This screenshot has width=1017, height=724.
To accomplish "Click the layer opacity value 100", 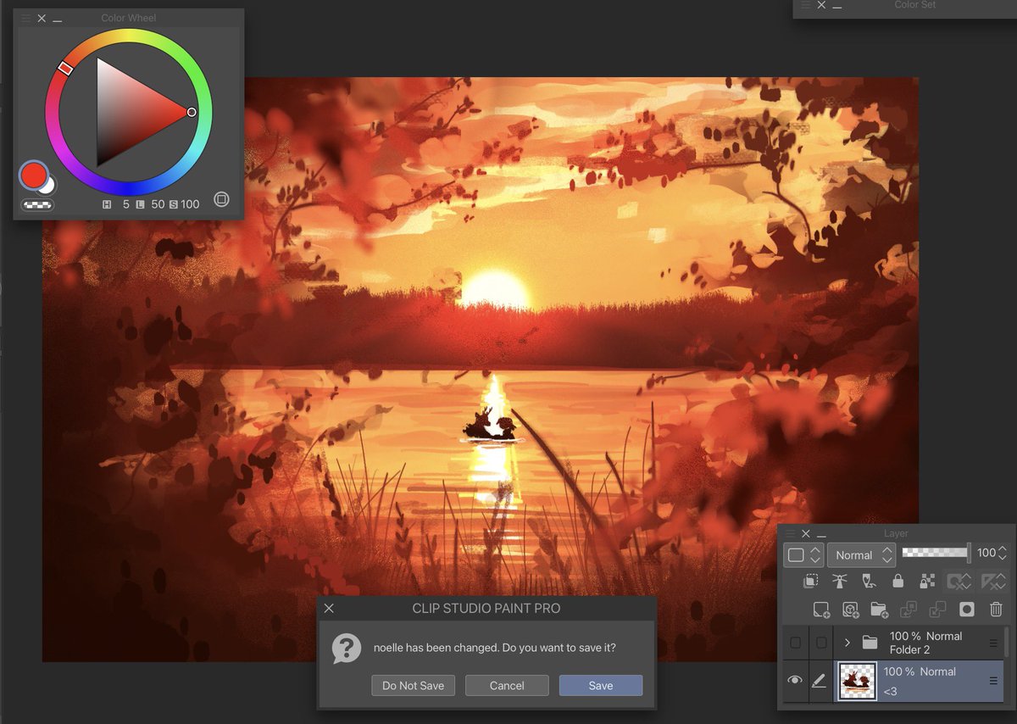I will 986,553.
